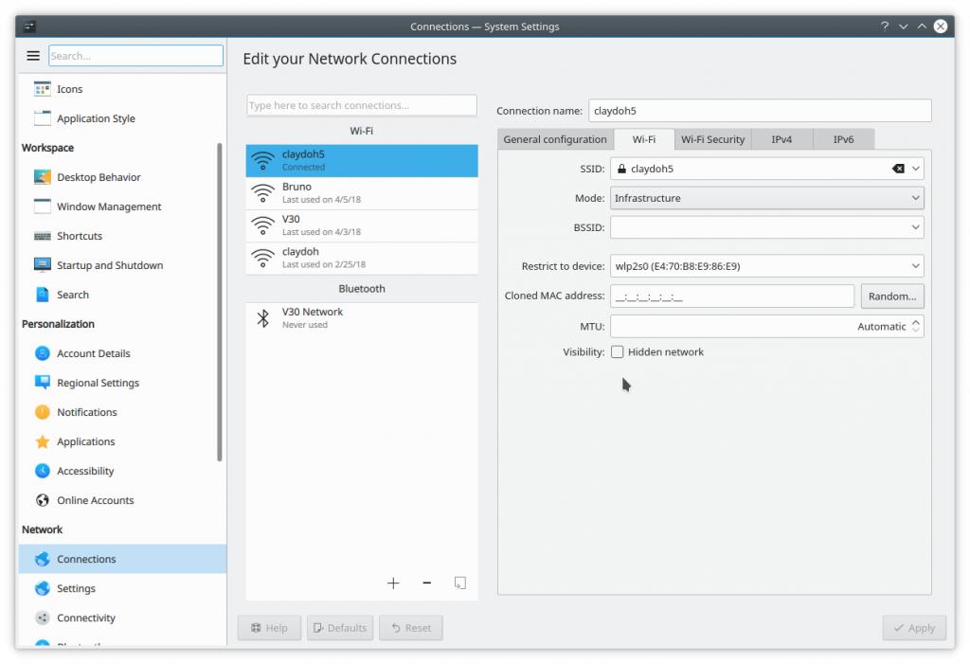Viewport: 970px width, 664px height.
Task: Open Notifications settings in sidebar
Action: (86, 412)
